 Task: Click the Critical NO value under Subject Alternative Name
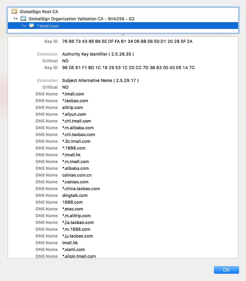[x=65, y=87]
